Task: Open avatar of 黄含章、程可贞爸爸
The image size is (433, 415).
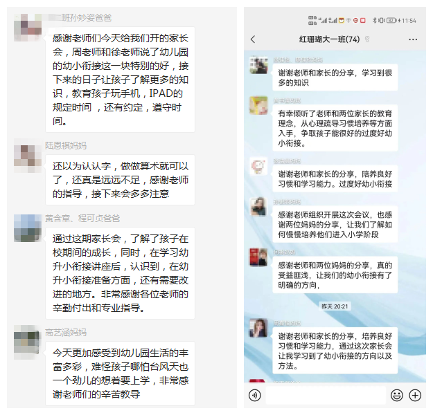Action: [28, 228]
